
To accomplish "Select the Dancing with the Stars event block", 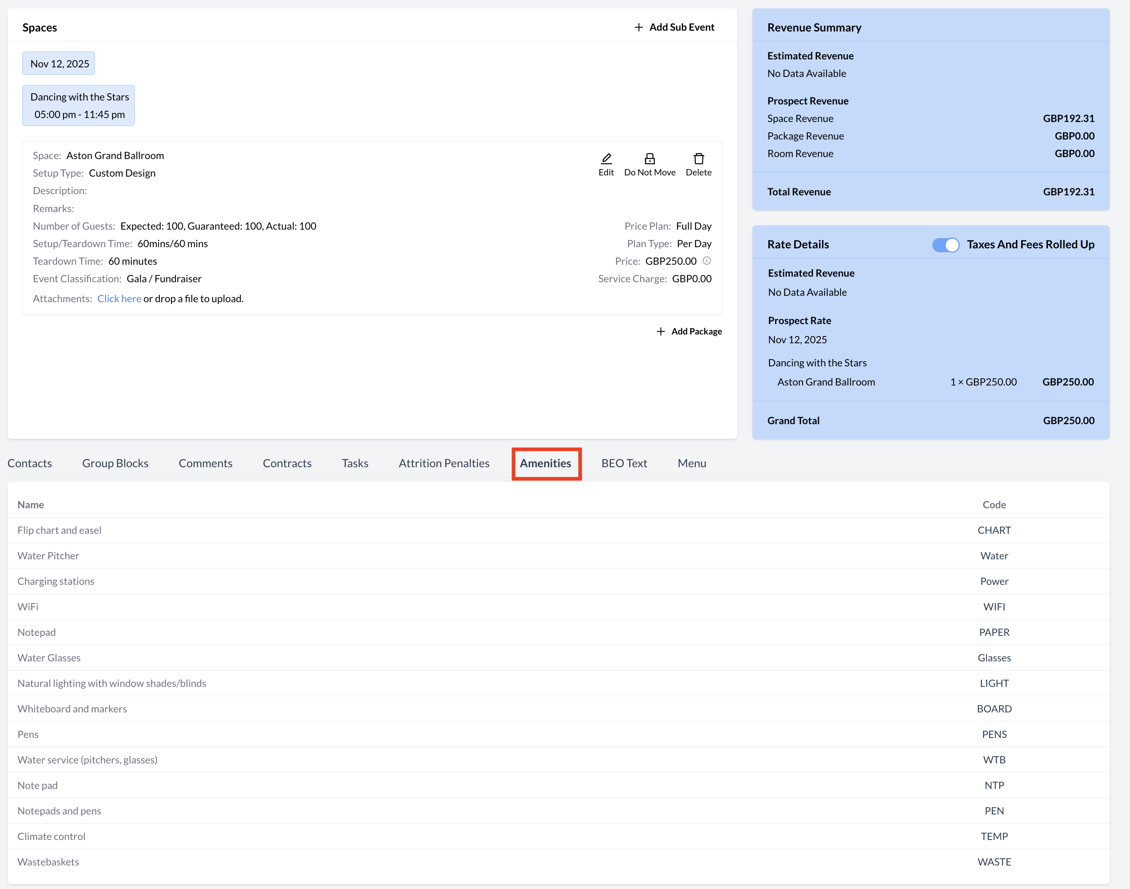I will tap(79, 105).
